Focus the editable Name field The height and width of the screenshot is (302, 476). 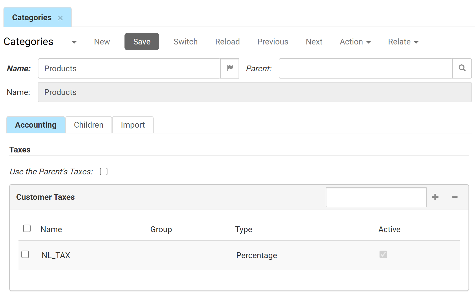coord(129,68)
